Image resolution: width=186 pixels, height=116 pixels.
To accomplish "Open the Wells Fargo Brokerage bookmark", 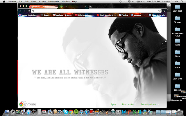I will coord(85,15).
